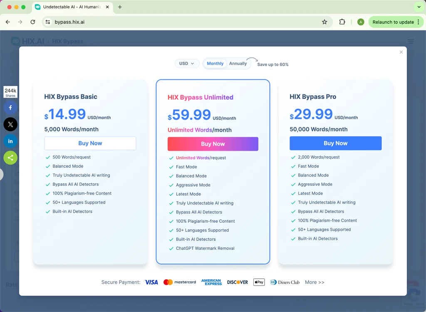
Task: Click the HIX Bypass Basic title
Action: point(71,97)
